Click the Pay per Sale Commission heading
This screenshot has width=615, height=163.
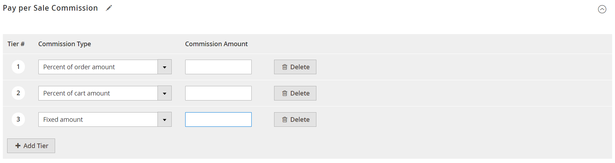[50, 8]
